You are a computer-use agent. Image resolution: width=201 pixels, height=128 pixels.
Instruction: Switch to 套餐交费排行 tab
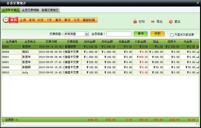point(50,10)
